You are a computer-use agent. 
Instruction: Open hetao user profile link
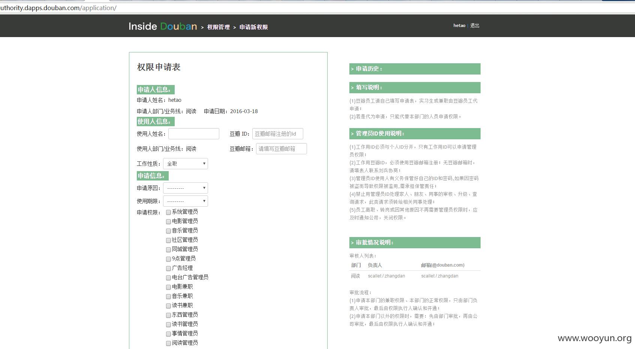pyautogui.click(x=459, y=25)
